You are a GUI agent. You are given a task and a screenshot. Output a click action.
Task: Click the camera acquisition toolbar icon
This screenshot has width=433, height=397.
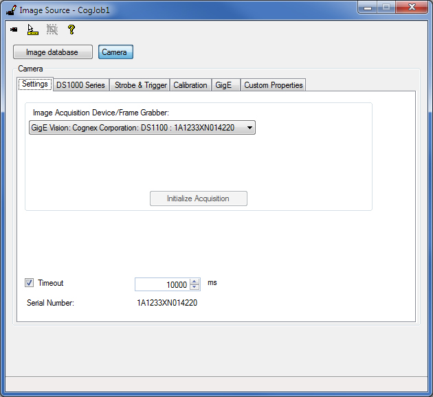14,30
